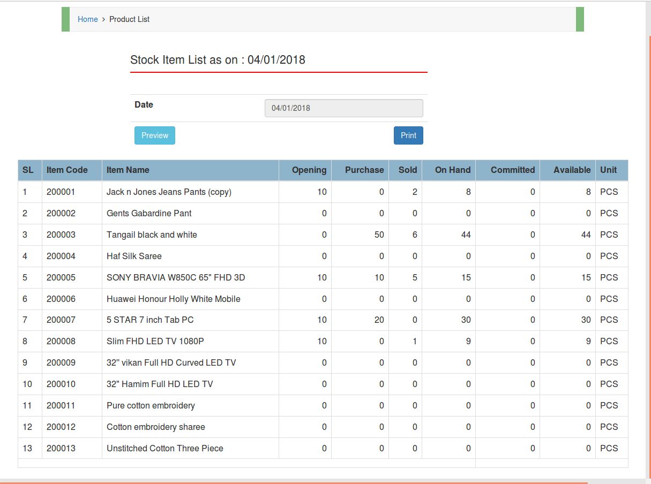
Task: Click item code 200003
Action: (61, 235)
